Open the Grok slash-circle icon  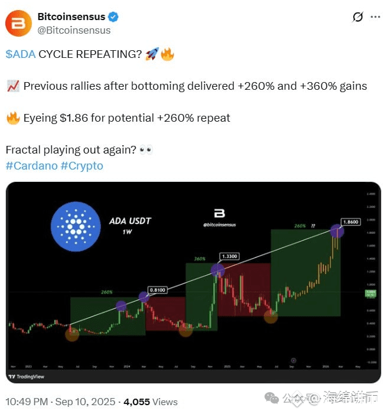pos(358,17)
